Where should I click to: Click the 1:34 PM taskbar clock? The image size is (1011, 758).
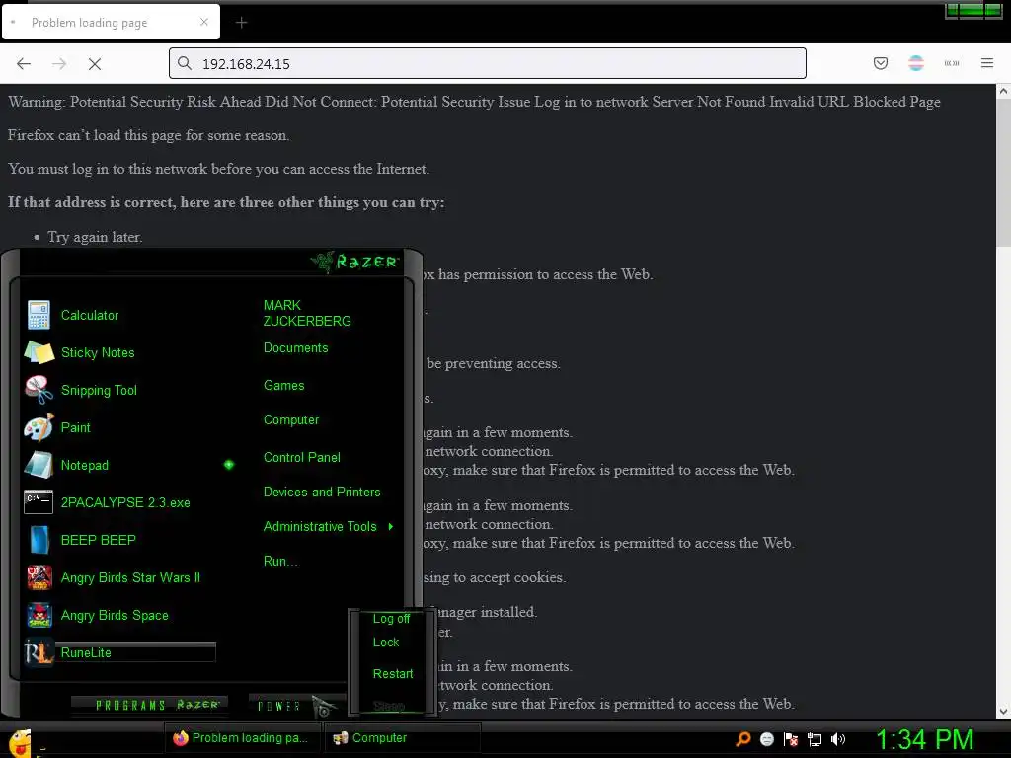(924, 740)
